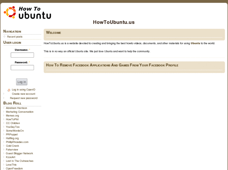Open the HowToUbuntu.us site title link

coord(114,22)
